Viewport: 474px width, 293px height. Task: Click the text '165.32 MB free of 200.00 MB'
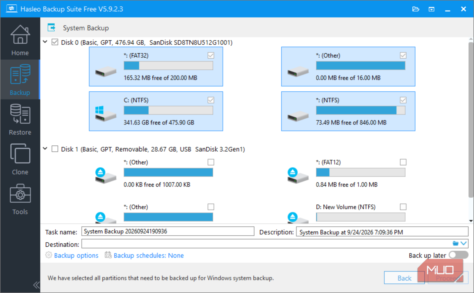click(160, 78)
